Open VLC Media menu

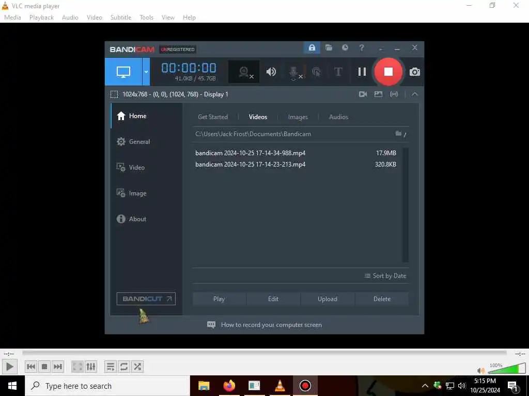[x=12, y=18]
